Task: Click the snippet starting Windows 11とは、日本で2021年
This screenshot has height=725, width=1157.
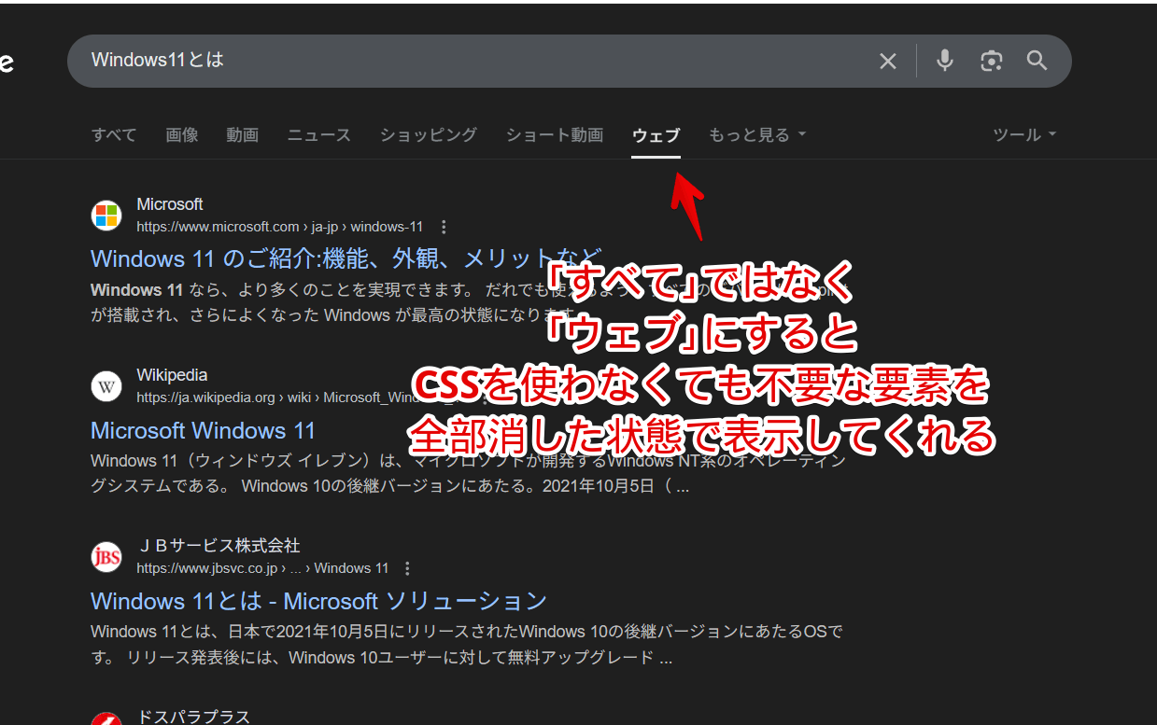Action: point(467,645)
